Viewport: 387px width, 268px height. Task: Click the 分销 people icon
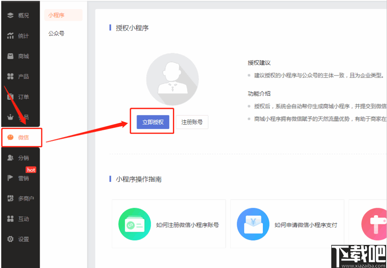pyautogui.click(x=10, y=158)
